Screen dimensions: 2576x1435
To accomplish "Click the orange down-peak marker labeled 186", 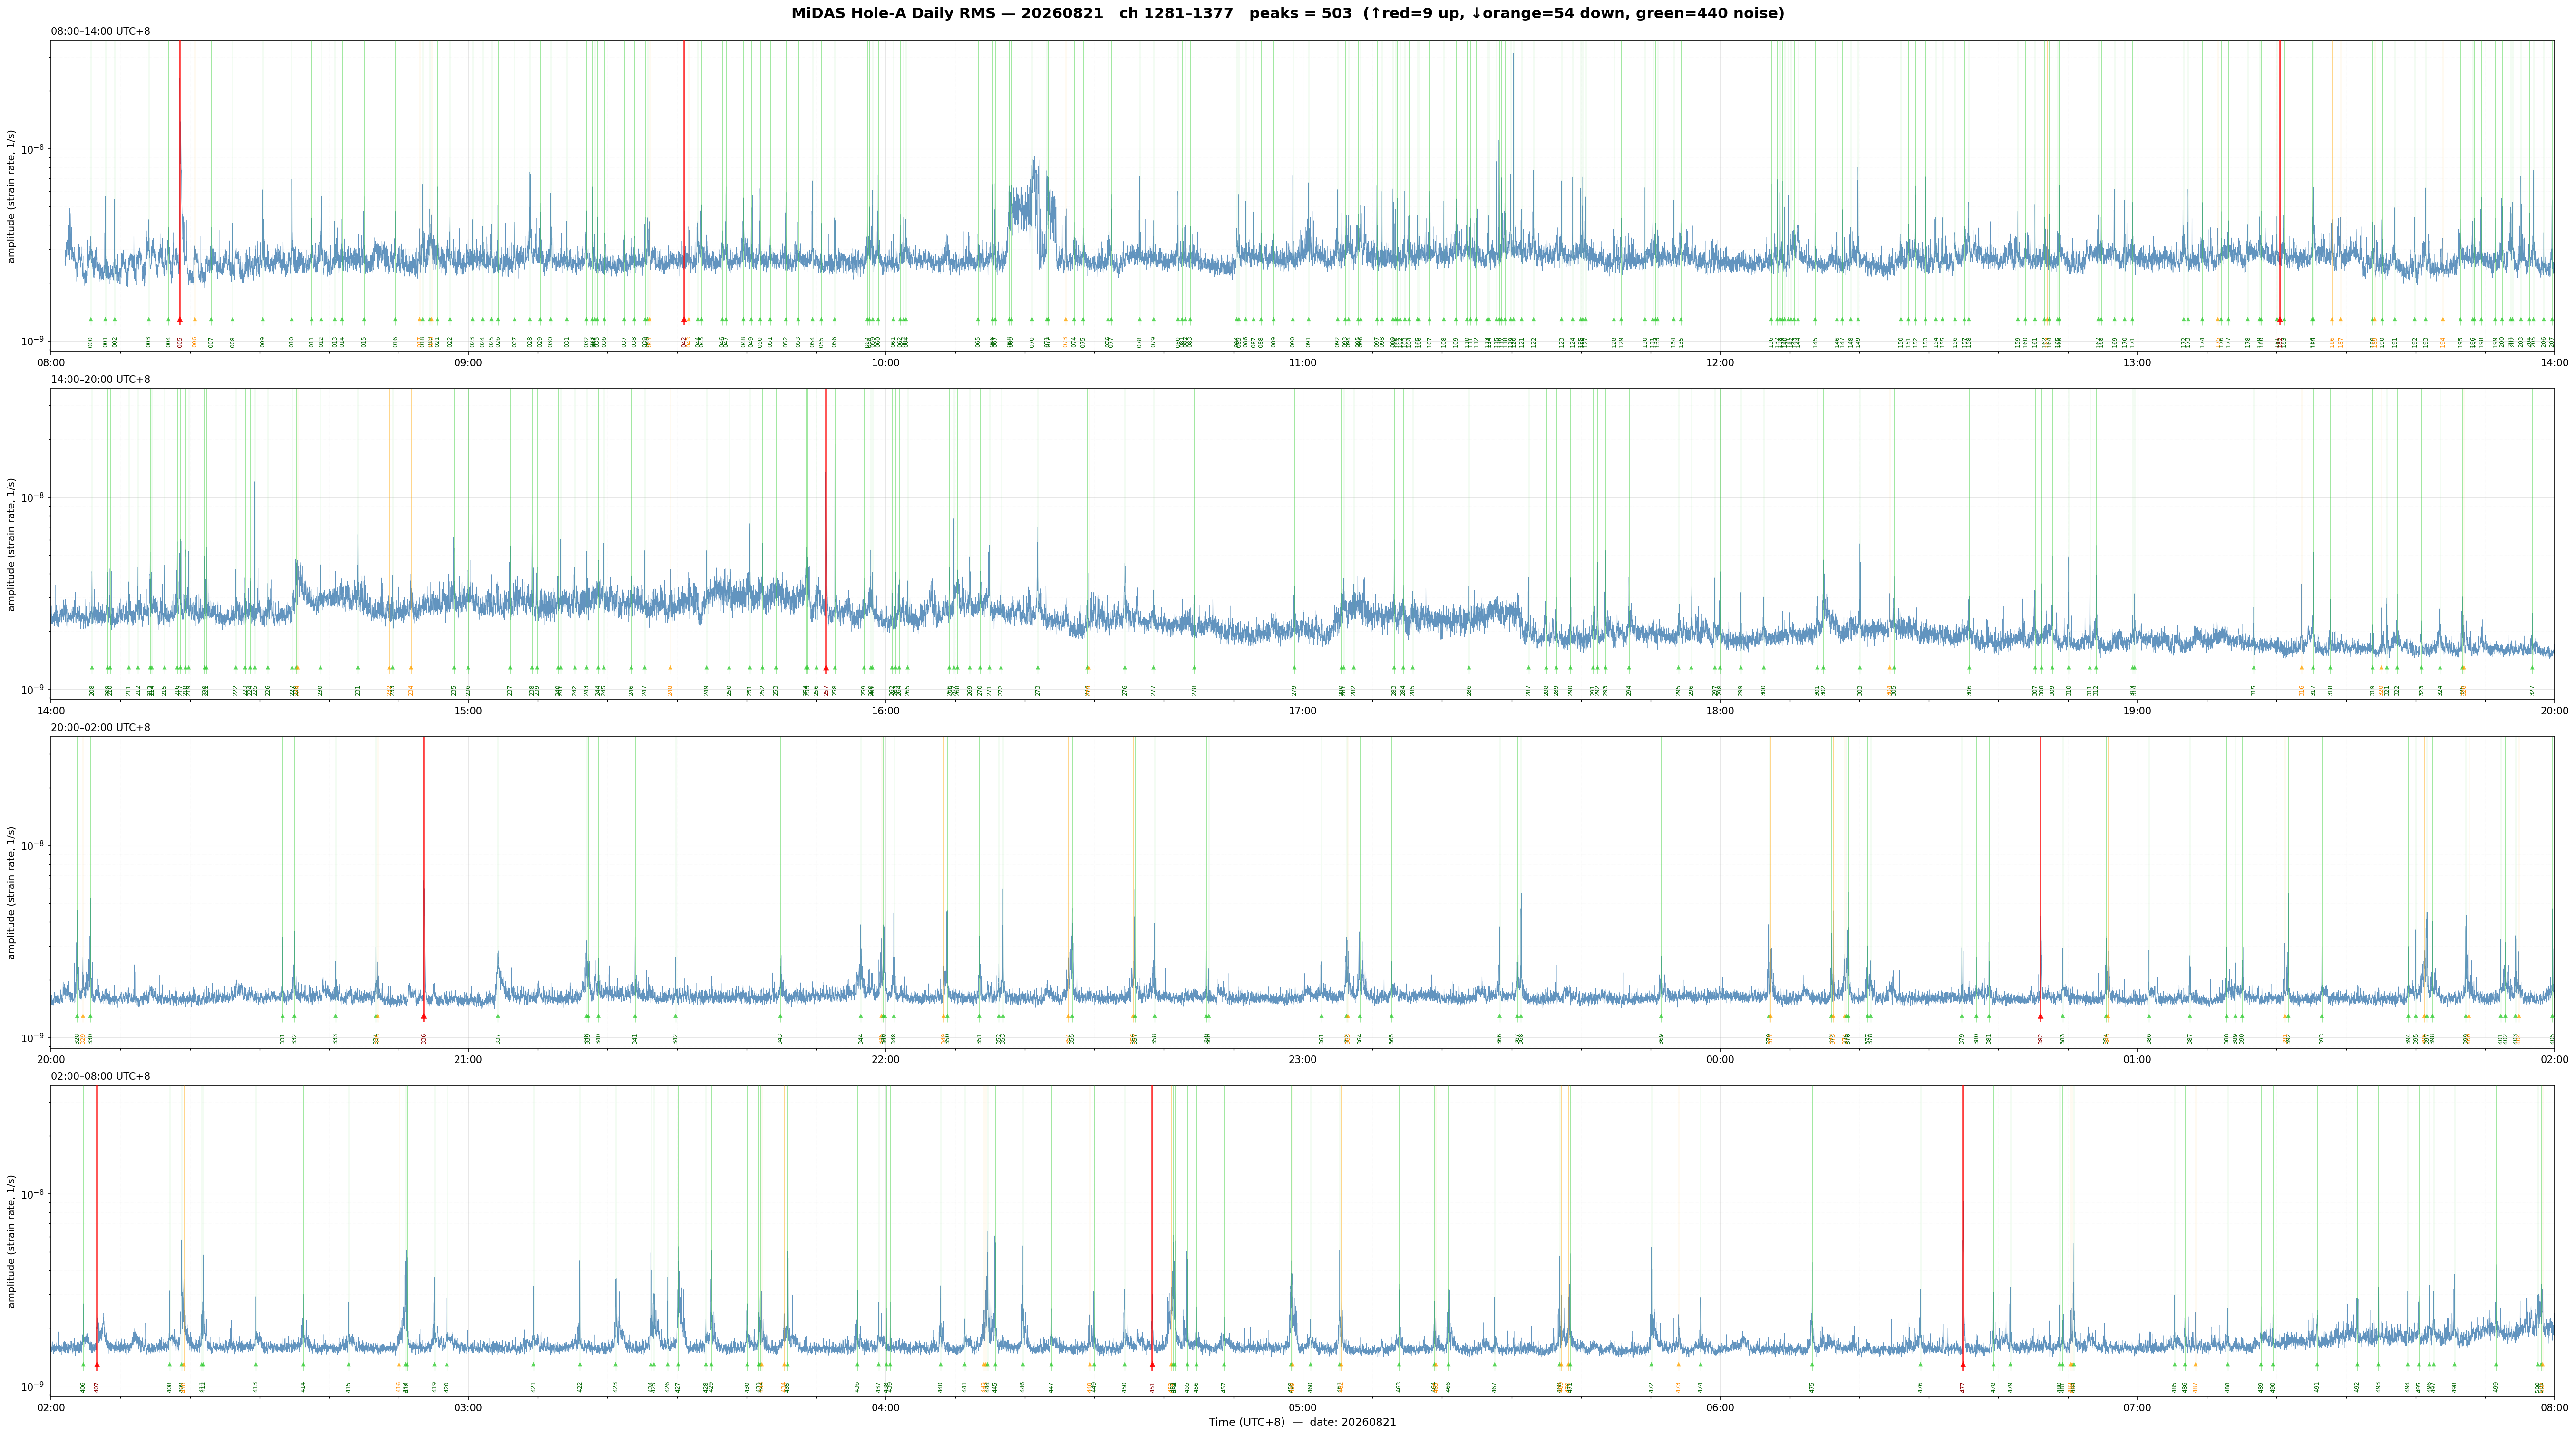I will 2332,320.
